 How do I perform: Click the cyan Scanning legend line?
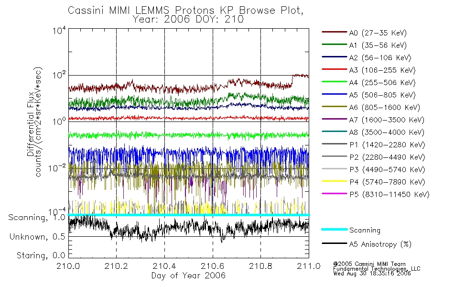(x=335, y=229)
